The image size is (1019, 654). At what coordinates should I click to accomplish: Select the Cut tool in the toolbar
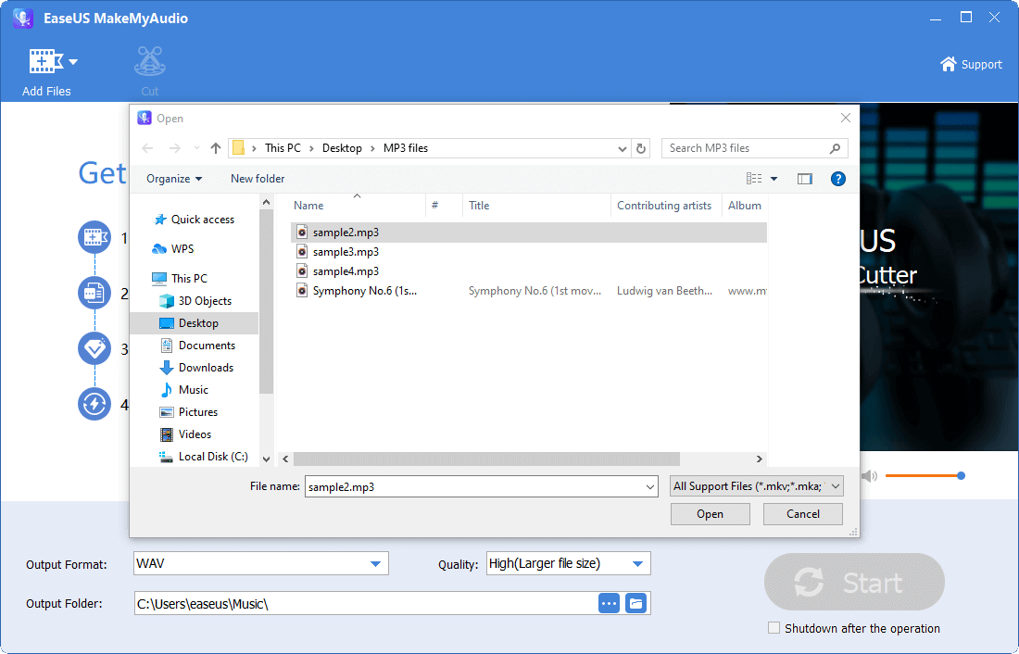click(149, 67)
